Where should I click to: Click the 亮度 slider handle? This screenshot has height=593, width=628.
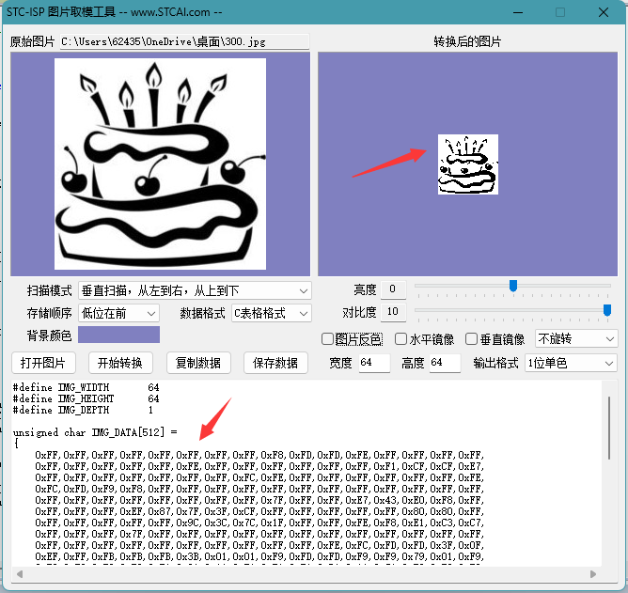(x=513, y=286)
